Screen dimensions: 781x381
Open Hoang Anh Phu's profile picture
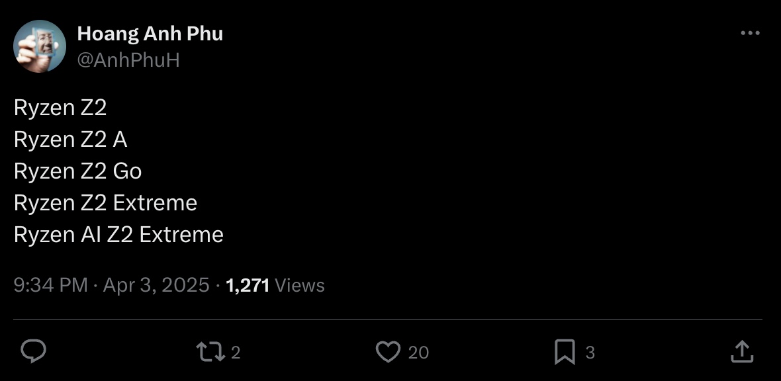(40, 46)
